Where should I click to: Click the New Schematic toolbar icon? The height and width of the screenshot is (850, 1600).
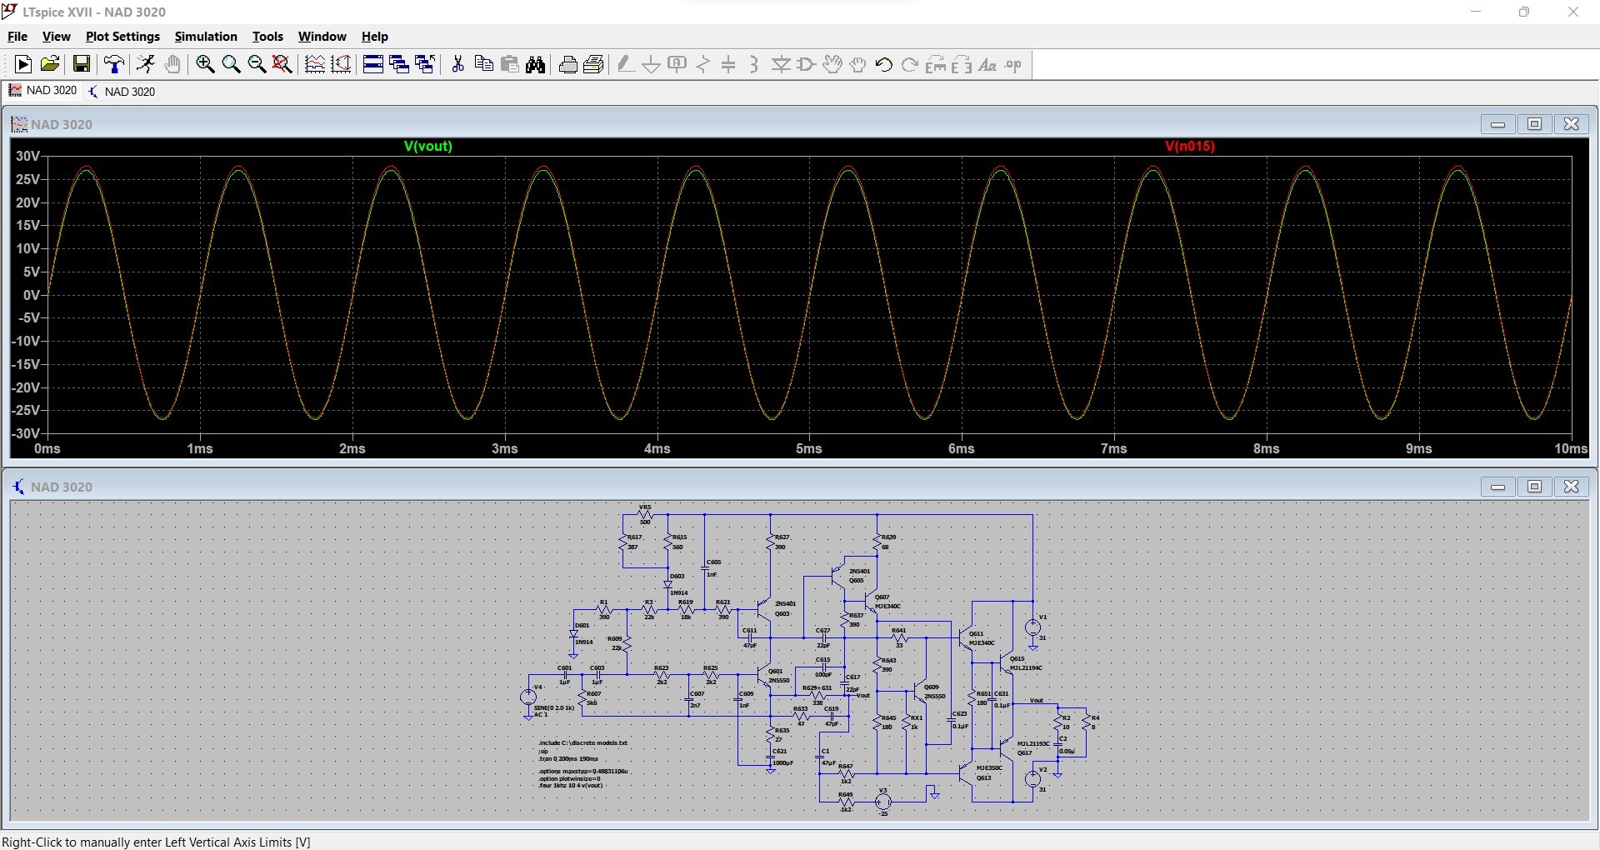[23, 64]
